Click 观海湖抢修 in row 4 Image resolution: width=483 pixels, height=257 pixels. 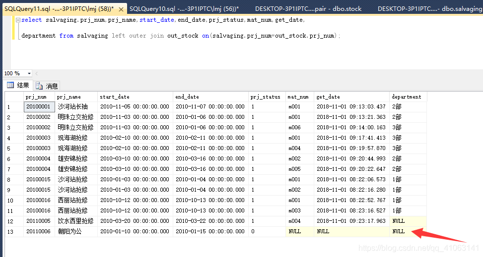coord(76,138)
